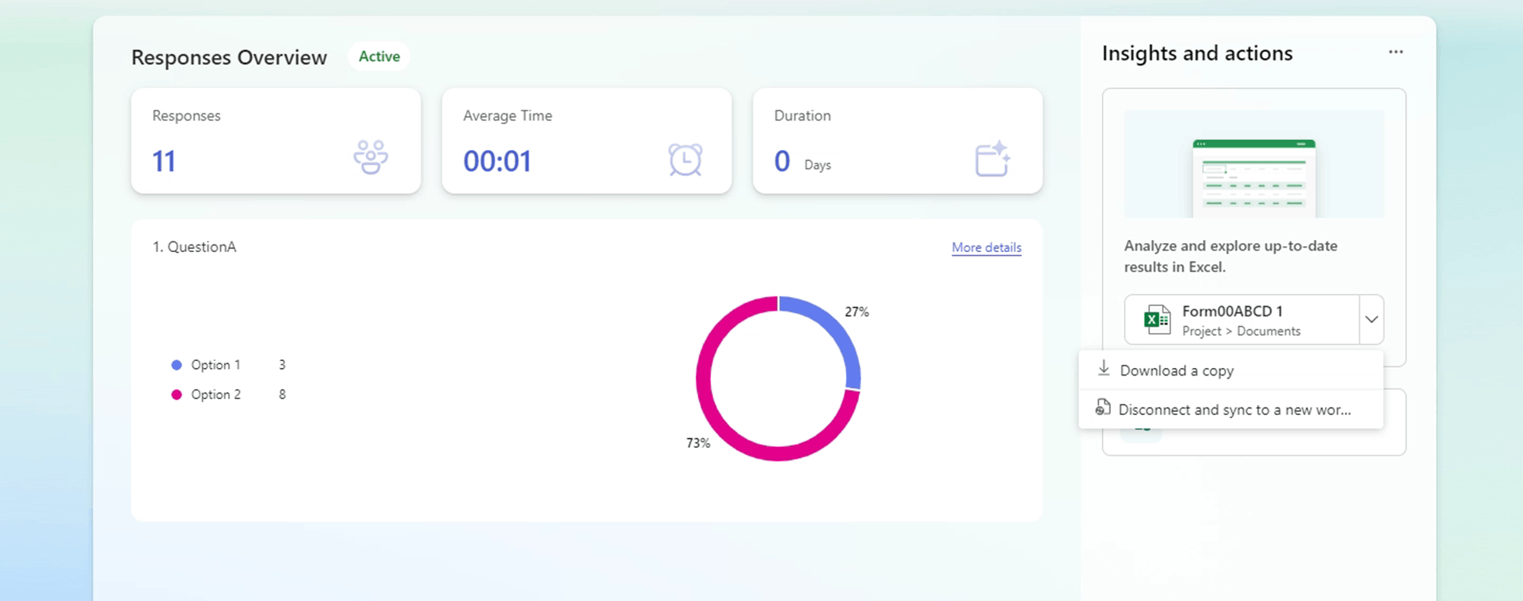This screenshot has height=601, width=1523.
Task: Expand the Form00ABCD 1 workbook dropdown chevron
Action: coord(1371,319)
